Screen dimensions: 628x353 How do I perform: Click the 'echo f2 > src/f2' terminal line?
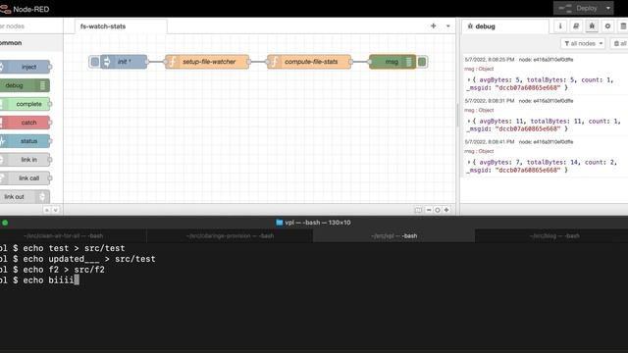pos(52,270)
